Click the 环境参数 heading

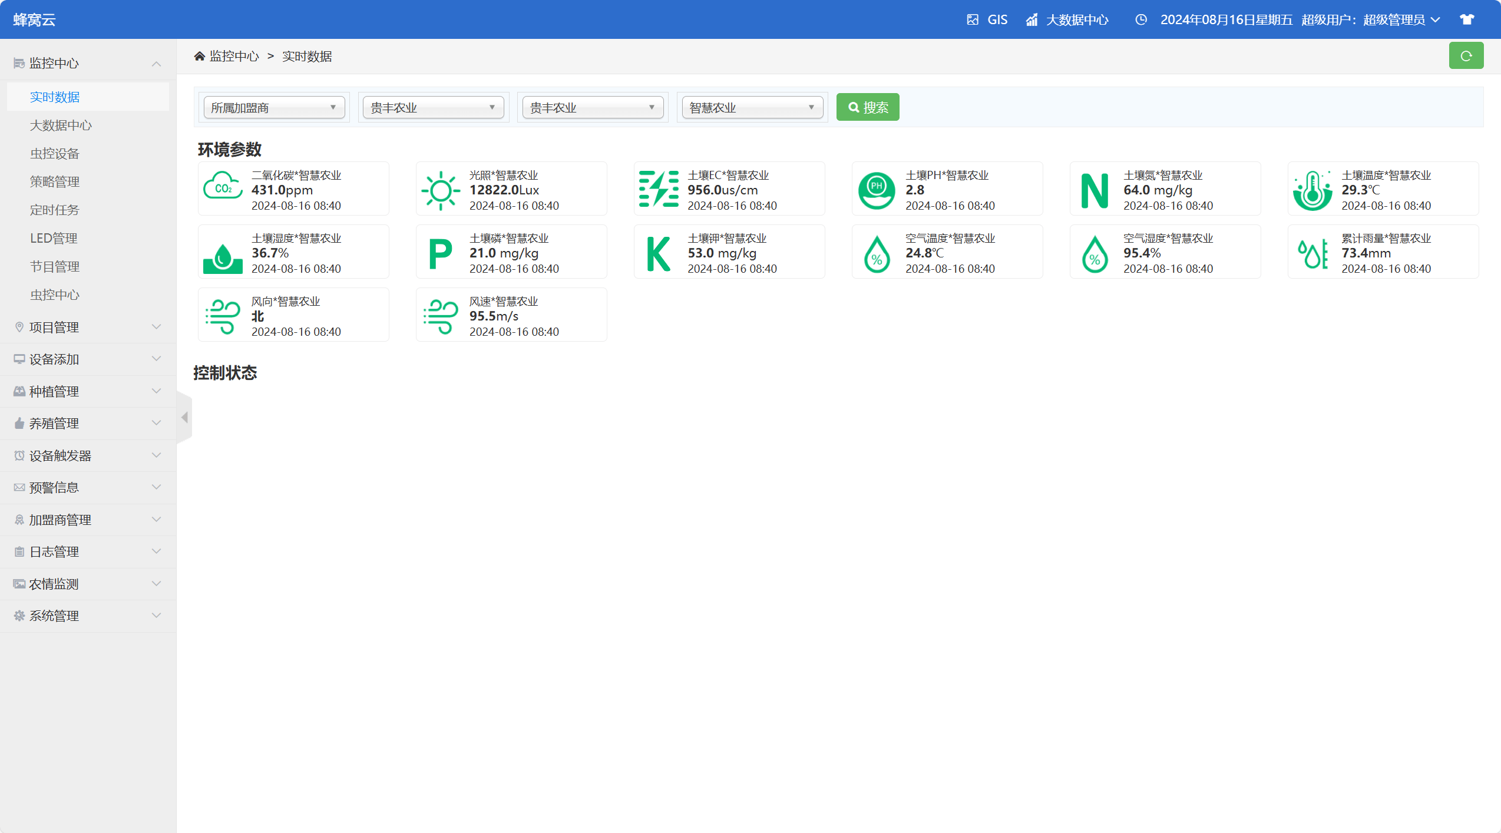(x=230, y=150)
